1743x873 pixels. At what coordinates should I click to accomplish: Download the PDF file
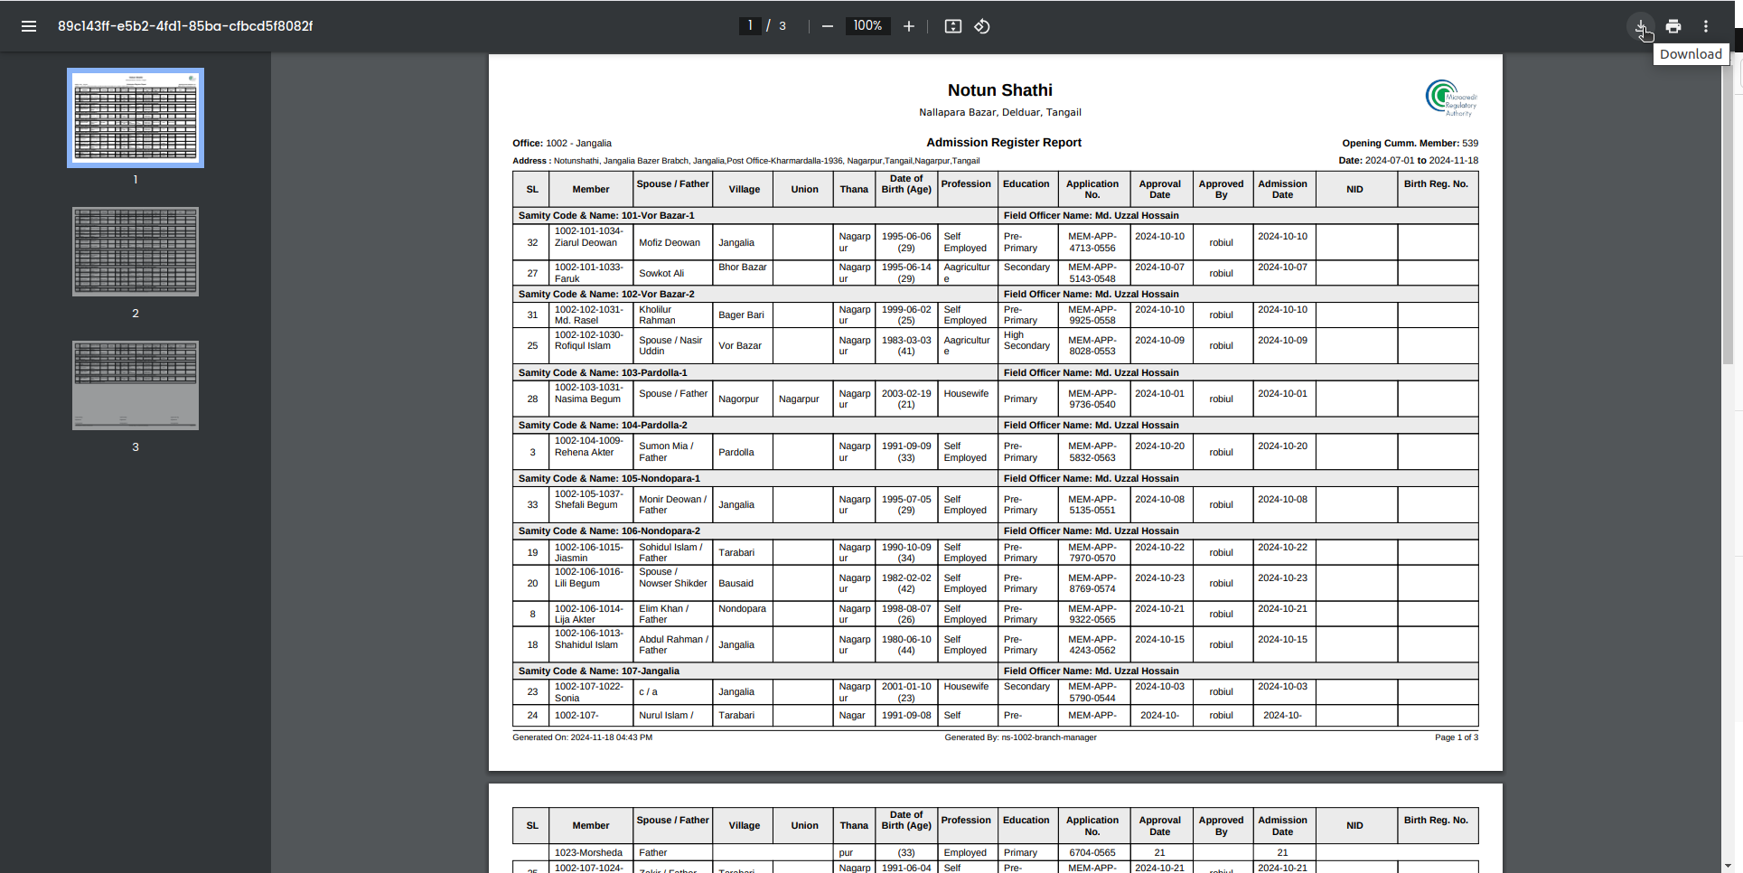click(1641, 26)
